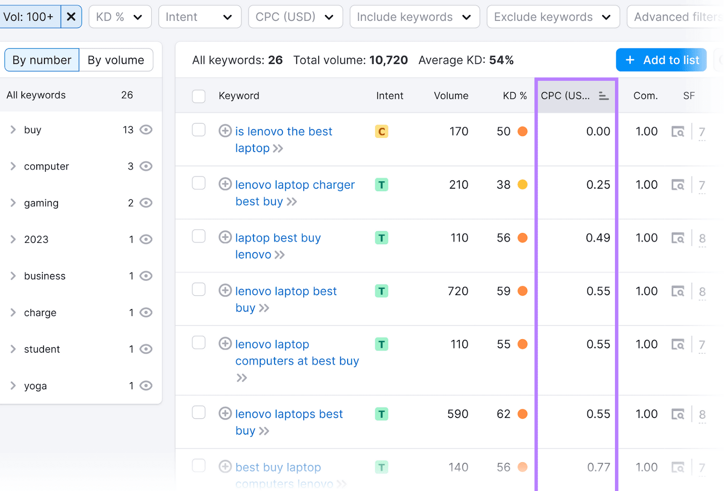Check the 'laptop best buy lenovo' row
This screenshot has height=491, width=724.
pos(199,236)
